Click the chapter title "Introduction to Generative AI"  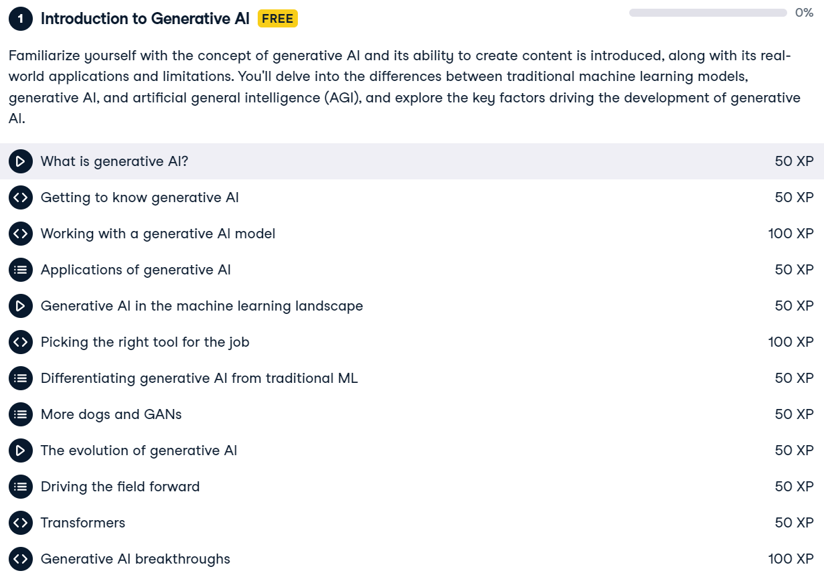tap(146, 18)
